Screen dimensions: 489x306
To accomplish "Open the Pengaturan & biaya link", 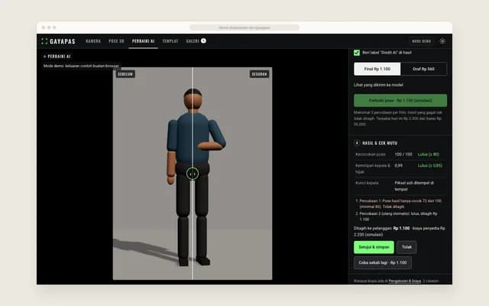I will [x=405, y=281].
